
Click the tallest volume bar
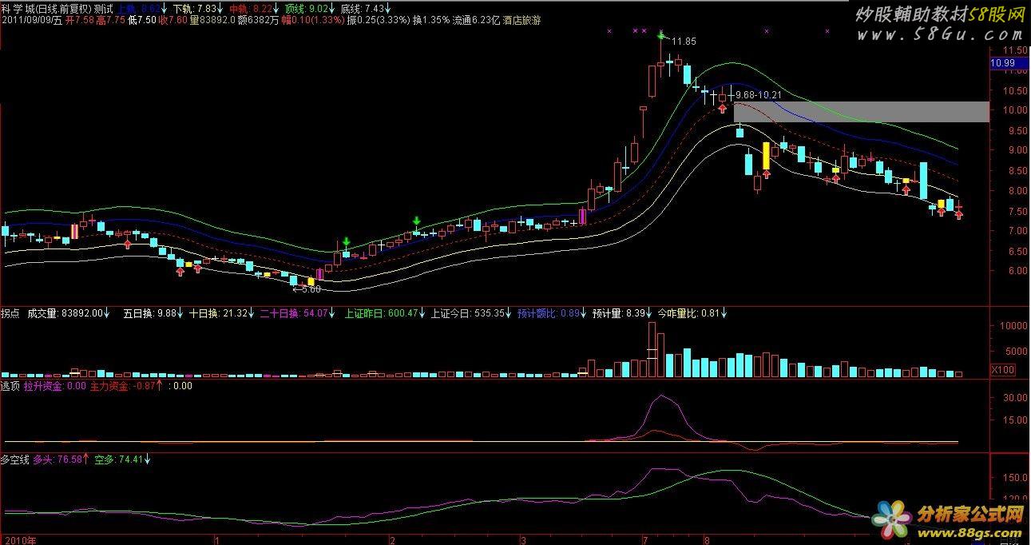[x=652, y=349]
